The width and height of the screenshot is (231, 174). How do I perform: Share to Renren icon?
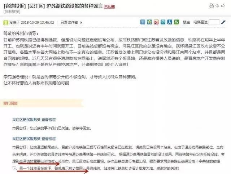pyautogui.click(x=170, y=22)
